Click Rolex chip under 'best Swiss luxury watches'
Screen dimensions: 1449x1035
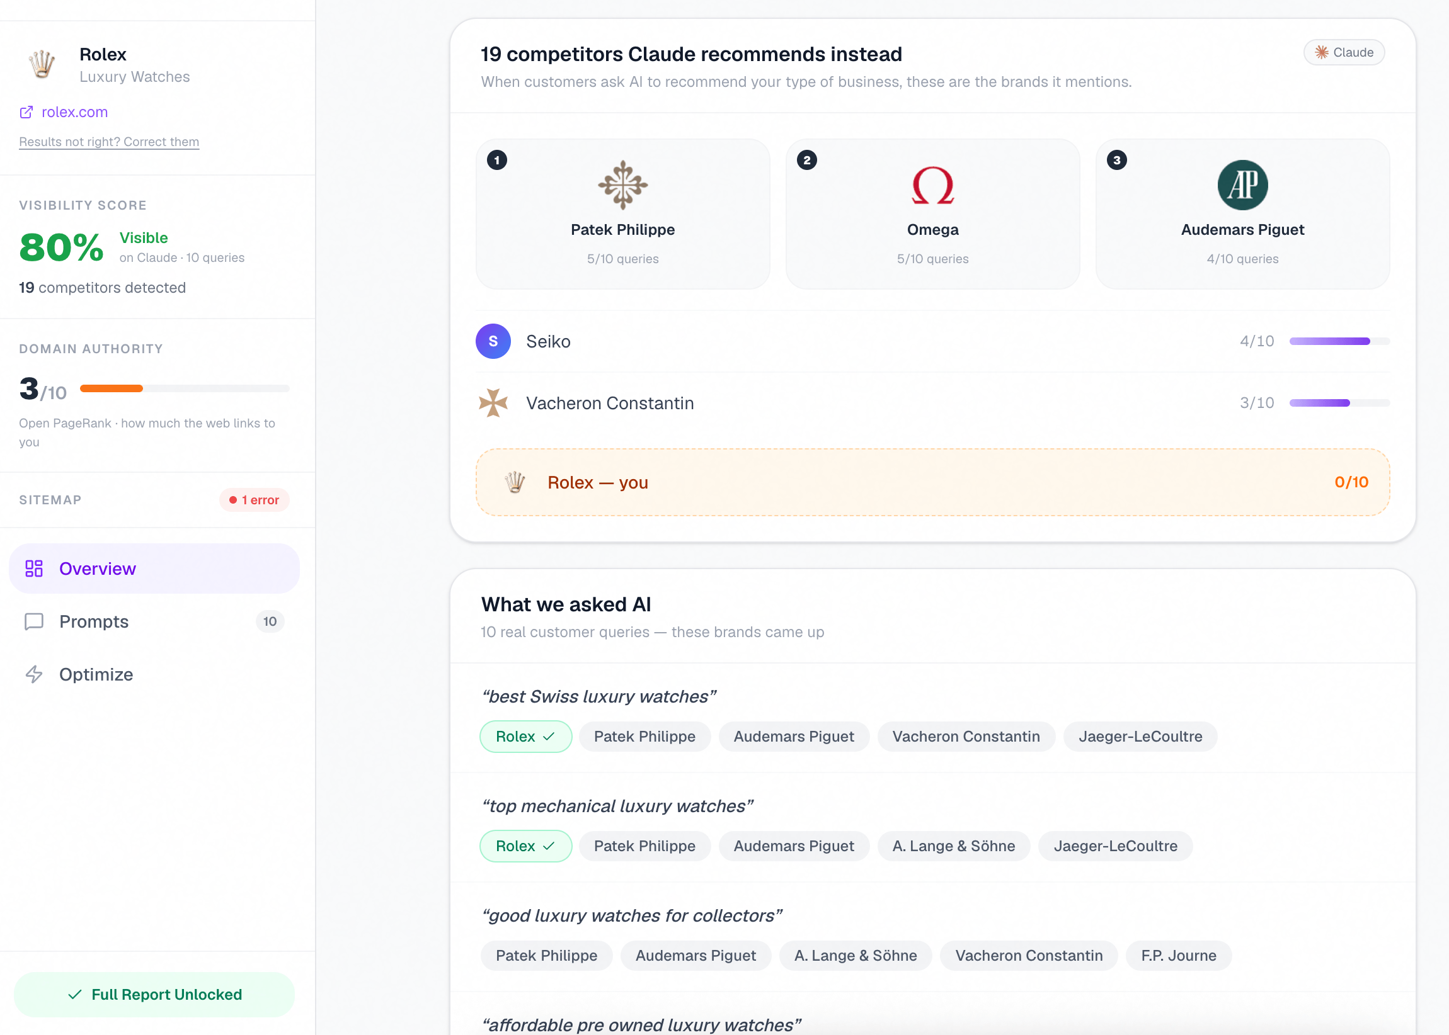tap(525, 736)
